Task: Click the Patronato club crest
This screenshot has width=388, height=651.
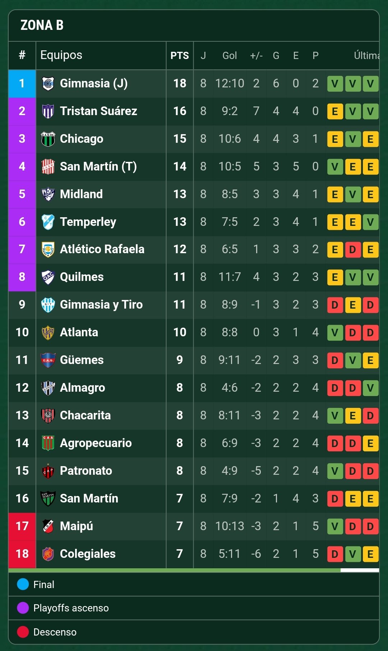Action: (48, 471)
